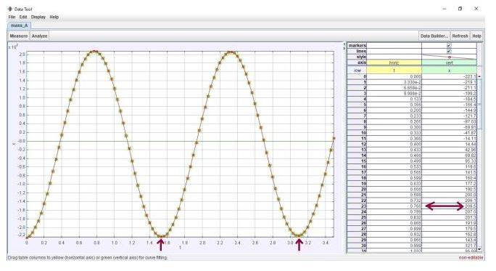Select x cell '143.4'
Screen dimensions: 496x271
(449, 240)
